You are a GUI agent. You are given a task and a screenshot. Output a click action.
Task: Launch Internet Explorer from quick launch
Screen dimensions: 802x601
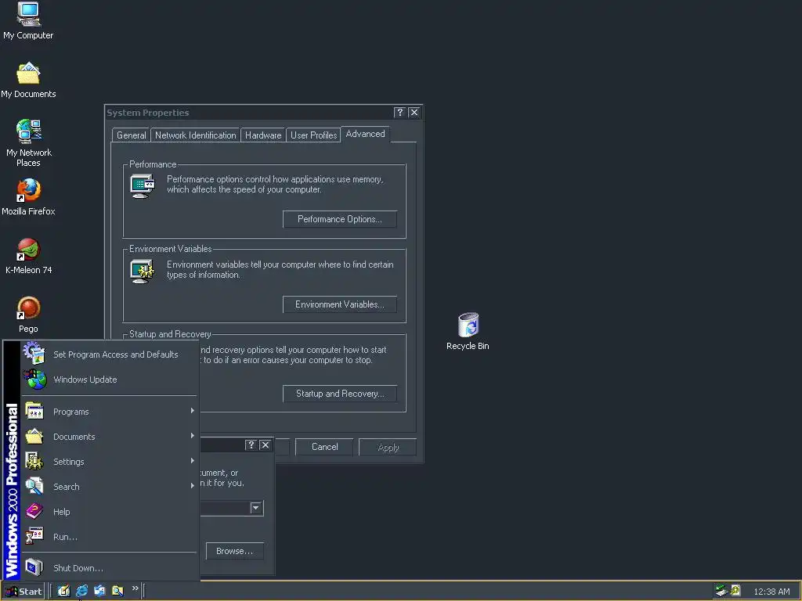click(x=81, y=591)
